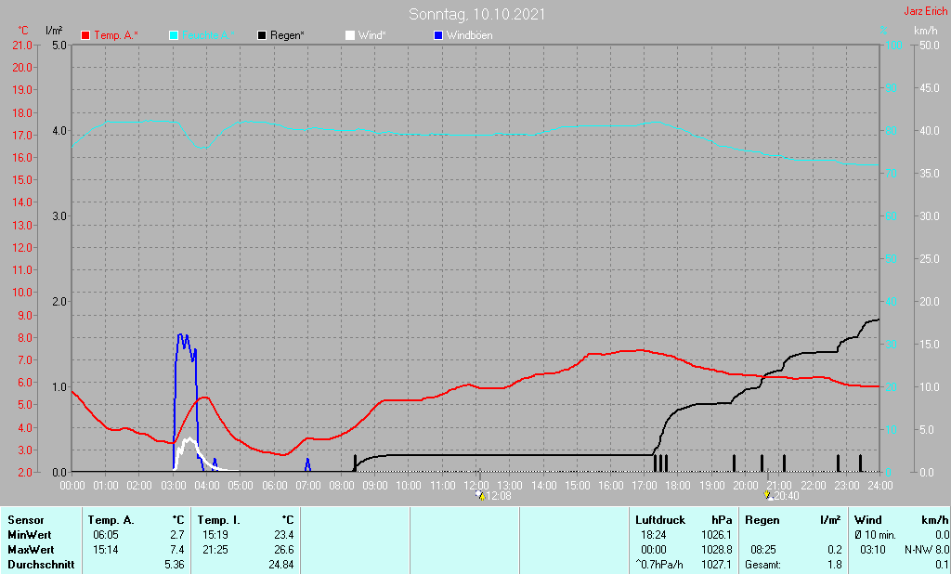
Task: Click the 'N-NW 8.0' wind maximum value
Action: (x=926, y=549)
